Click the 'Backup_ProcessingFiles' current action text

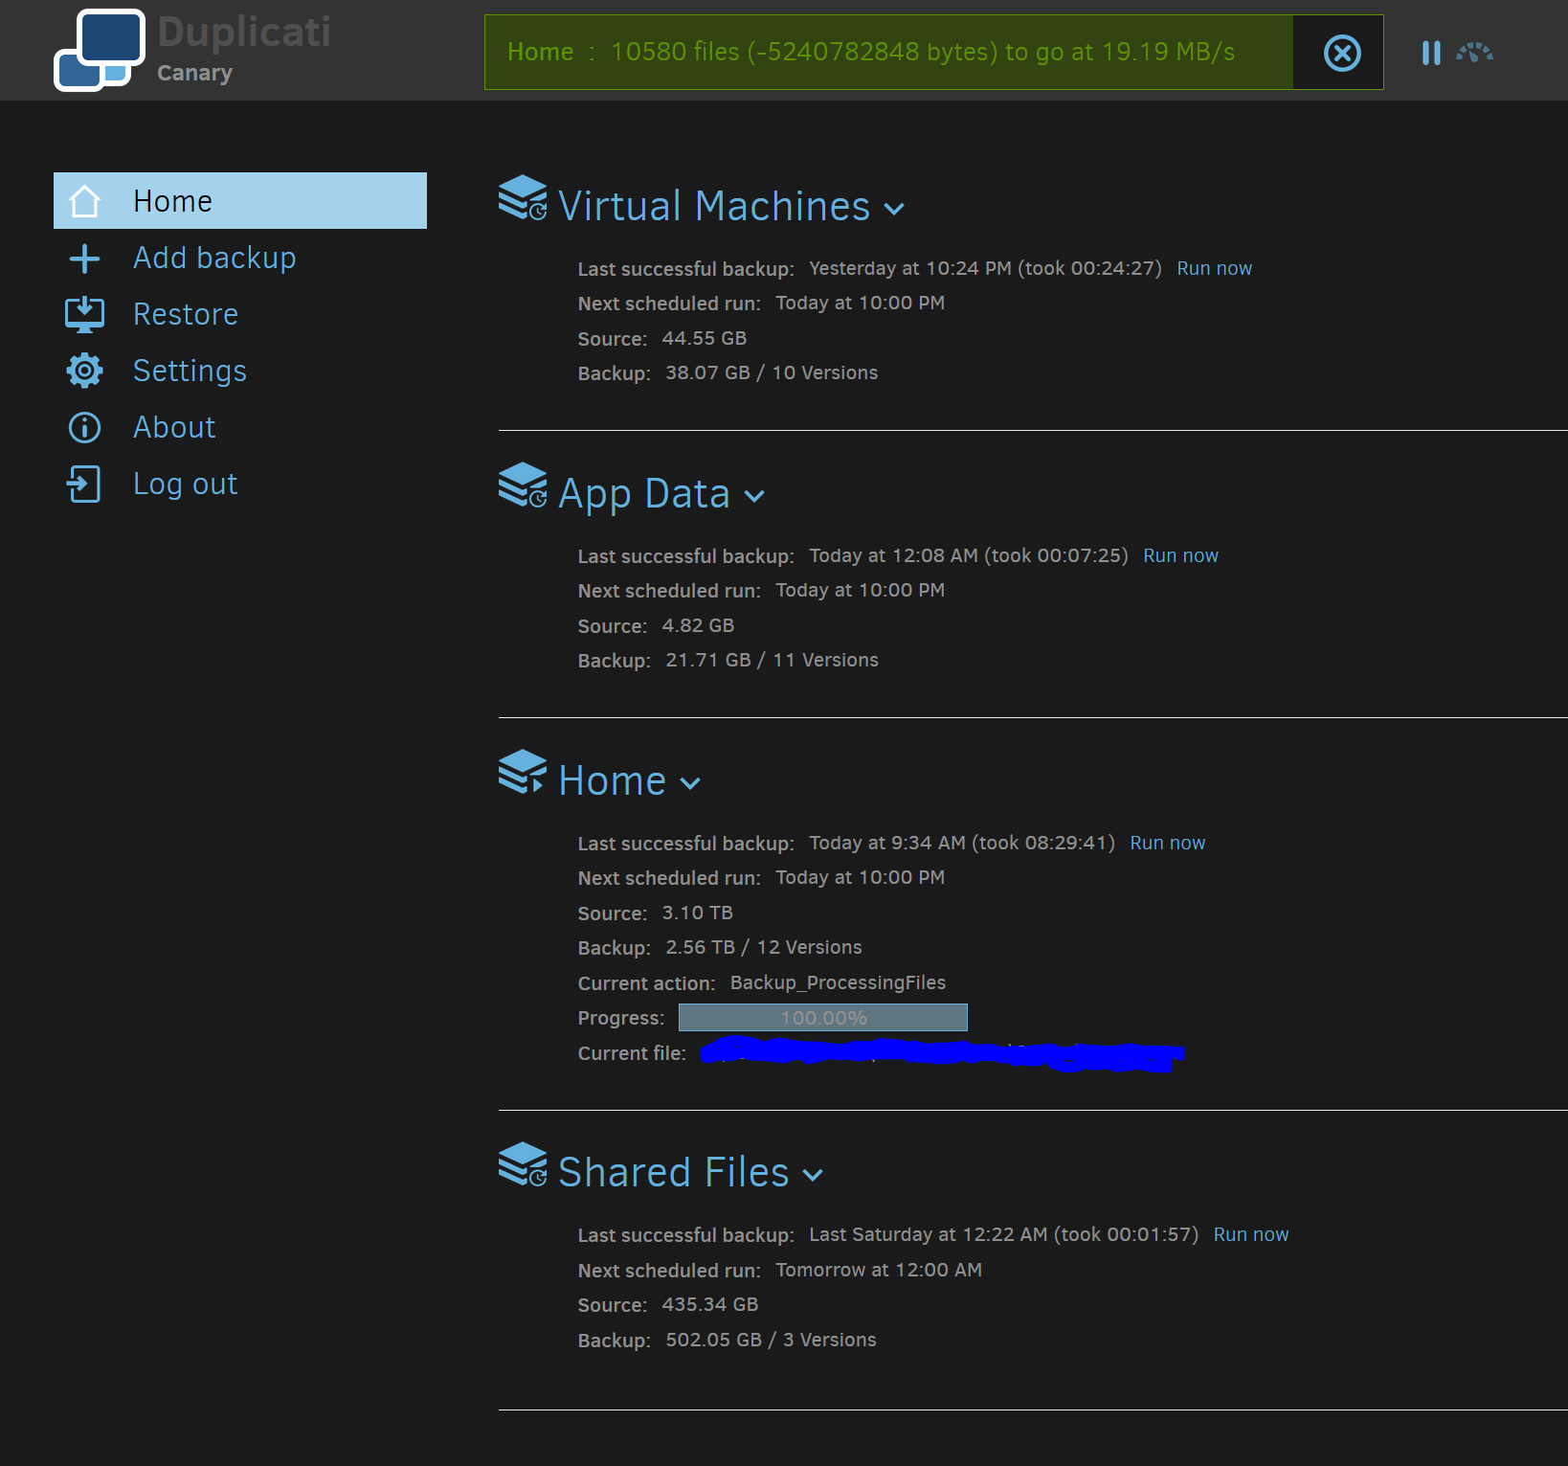(x=838, y=983)
